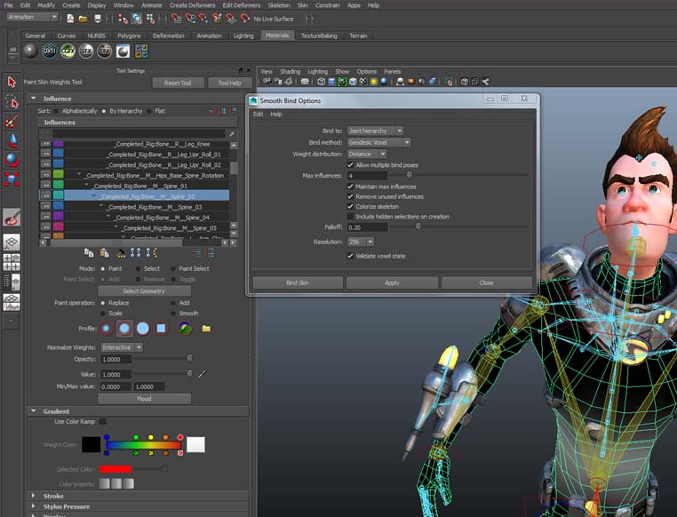This screenshot has height=517, width=677.
Task: Click the DX11 shader shelf icon
Action: 49,52
